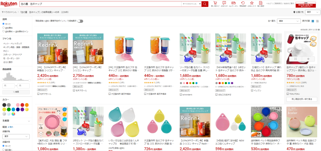Click the location pin icon by お届け先
The height and width of the screenshot is (151, 321).
(x=294, y=12)
